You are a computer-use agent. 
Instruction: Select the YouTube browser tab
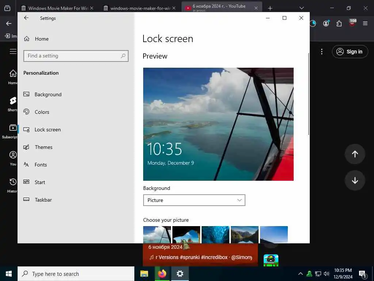tap(218, 7)
